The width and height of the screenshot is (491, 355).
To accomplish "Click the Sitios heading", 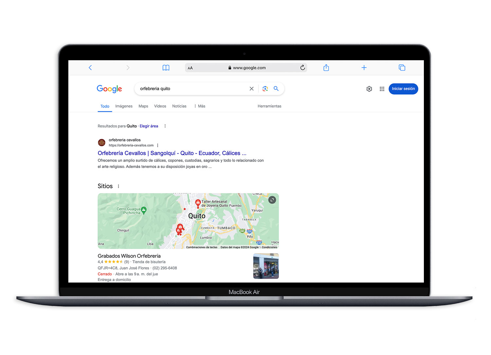I will (x=105, y=186).
